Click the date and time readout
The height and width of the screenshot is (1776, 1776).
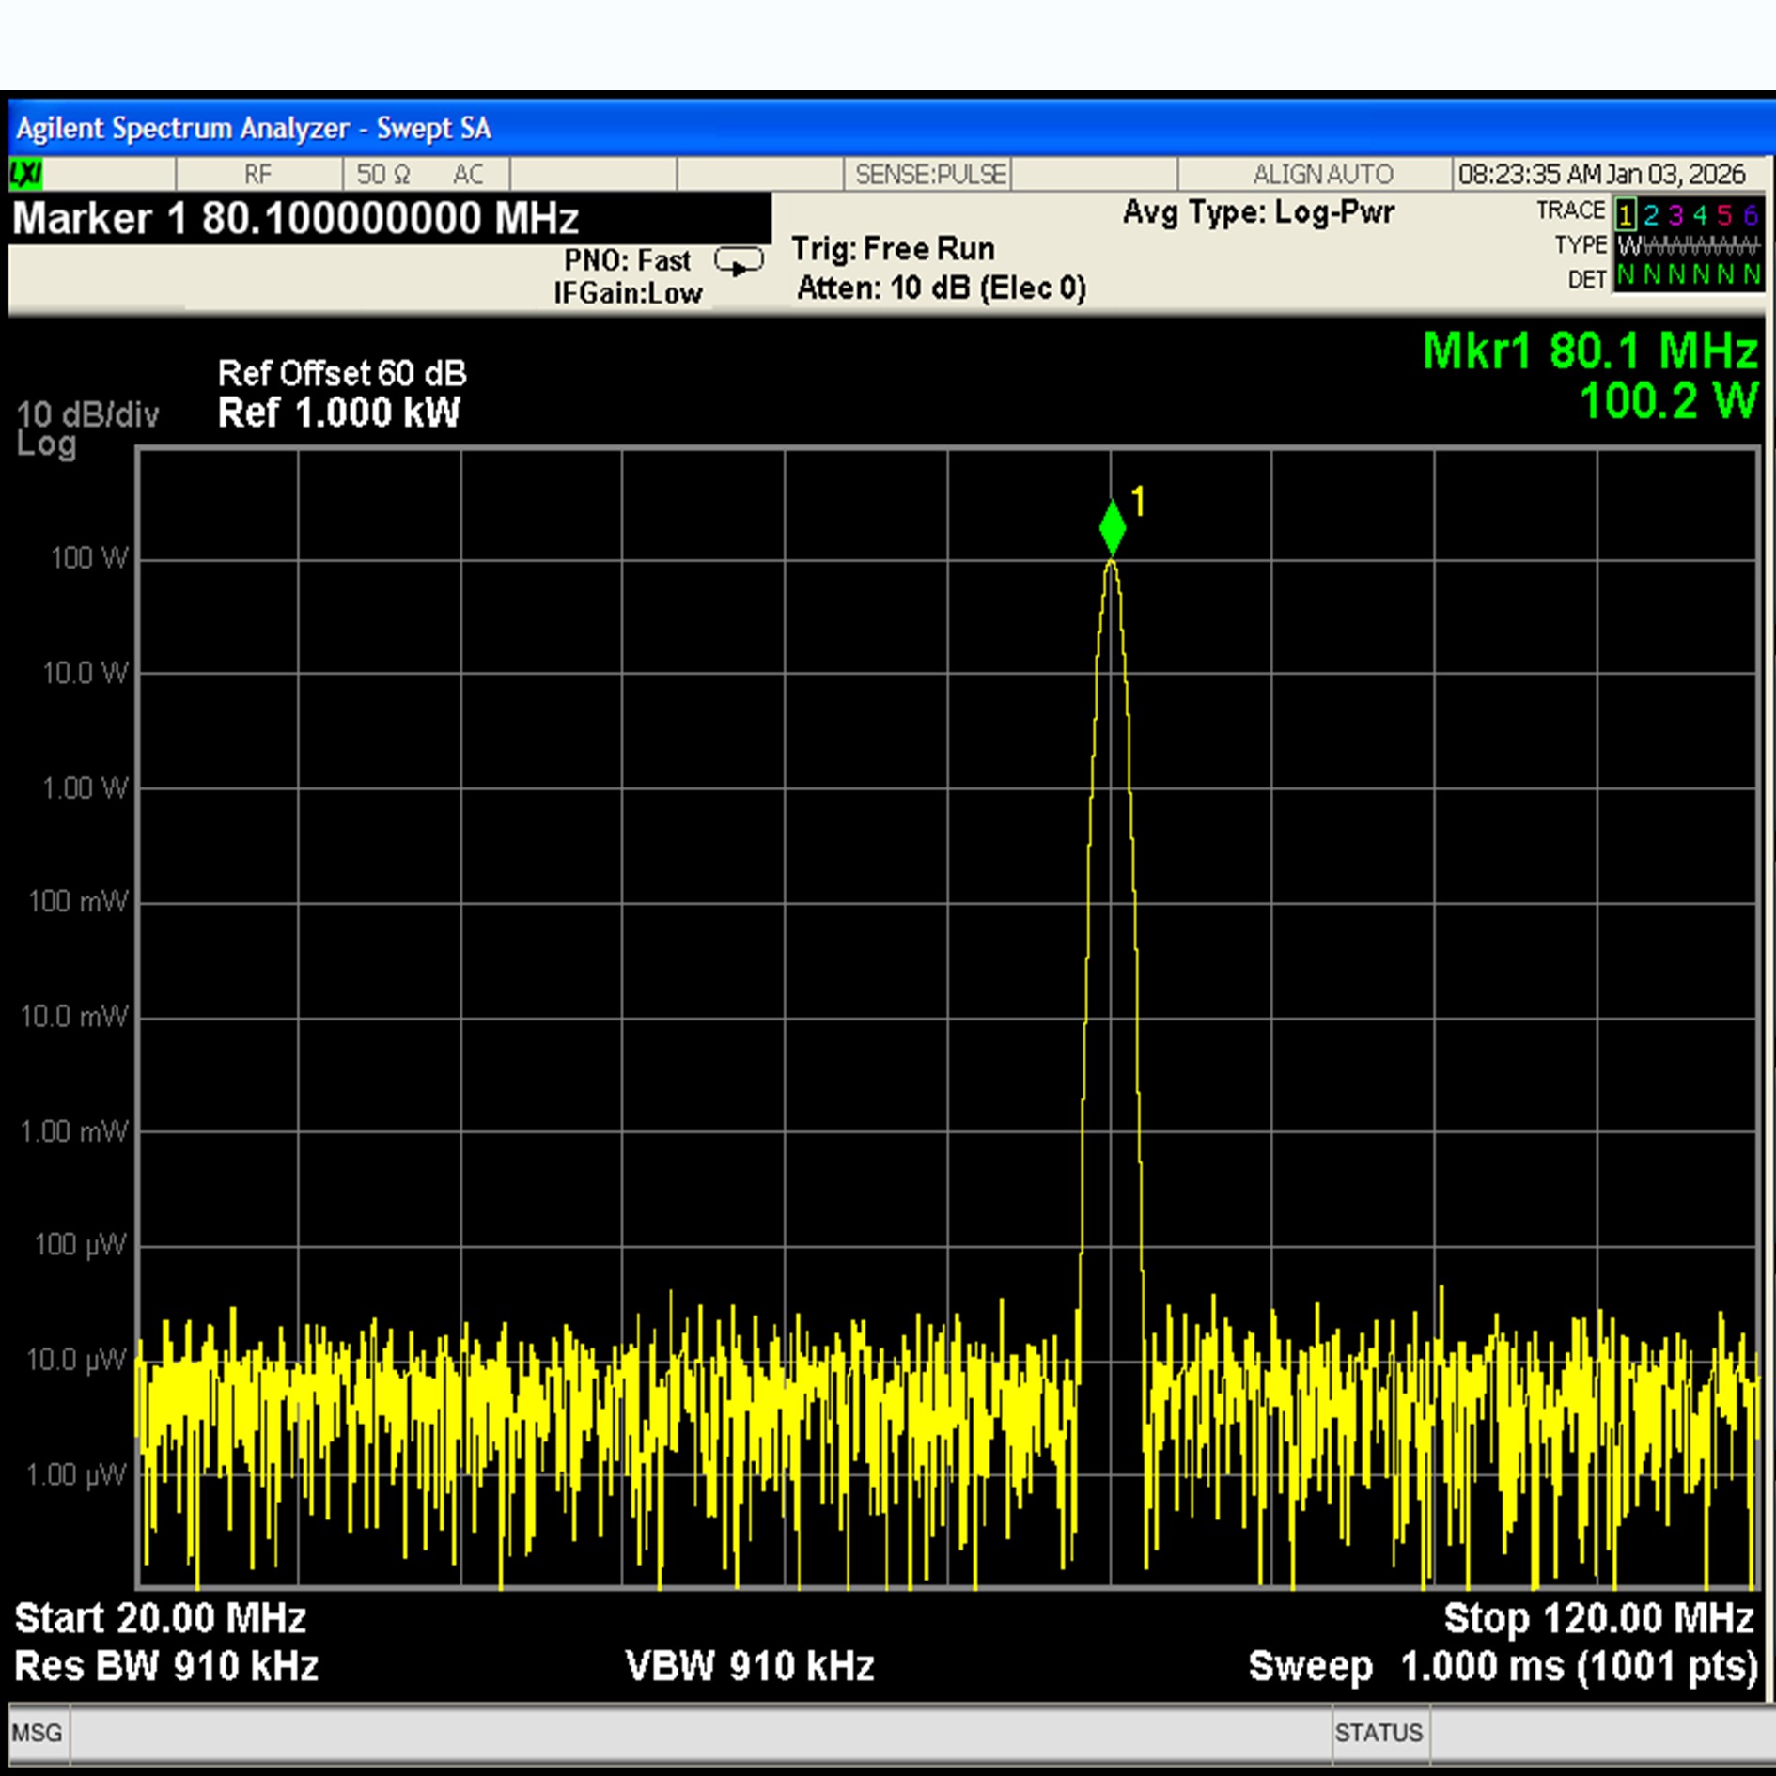[1601, 174]
